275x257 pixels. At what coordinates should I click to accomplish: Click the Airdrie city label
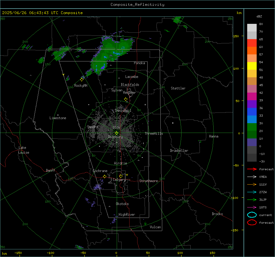[120, 163]
